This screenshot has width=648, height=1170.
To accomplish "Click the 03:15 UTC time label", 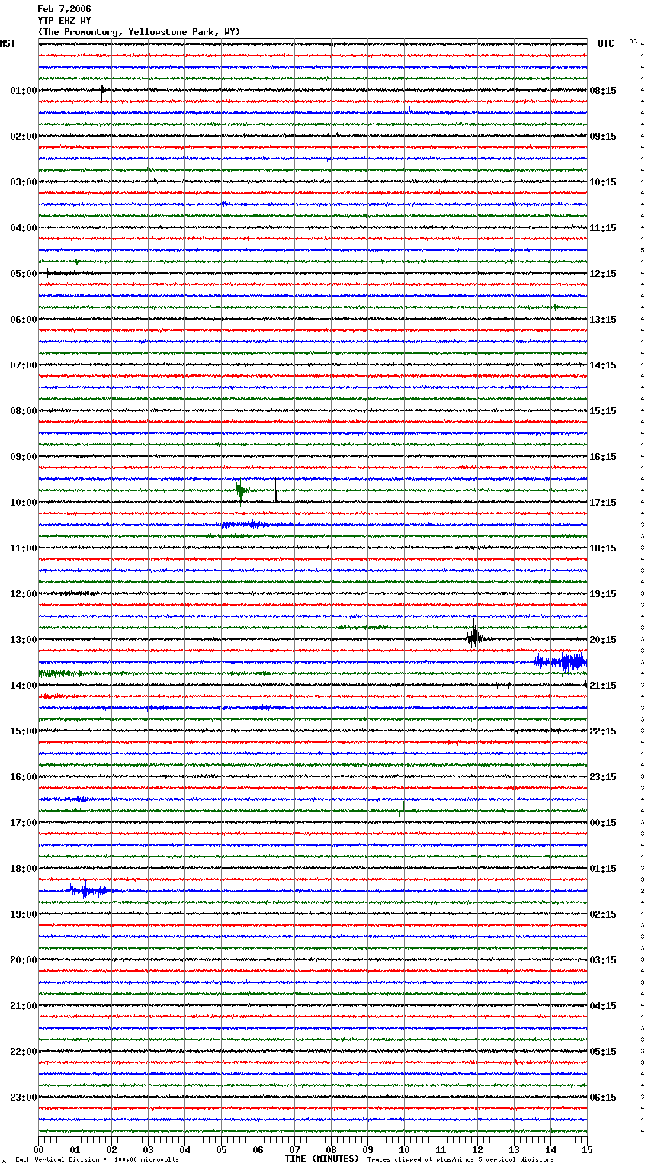I will tap(603, 960).
